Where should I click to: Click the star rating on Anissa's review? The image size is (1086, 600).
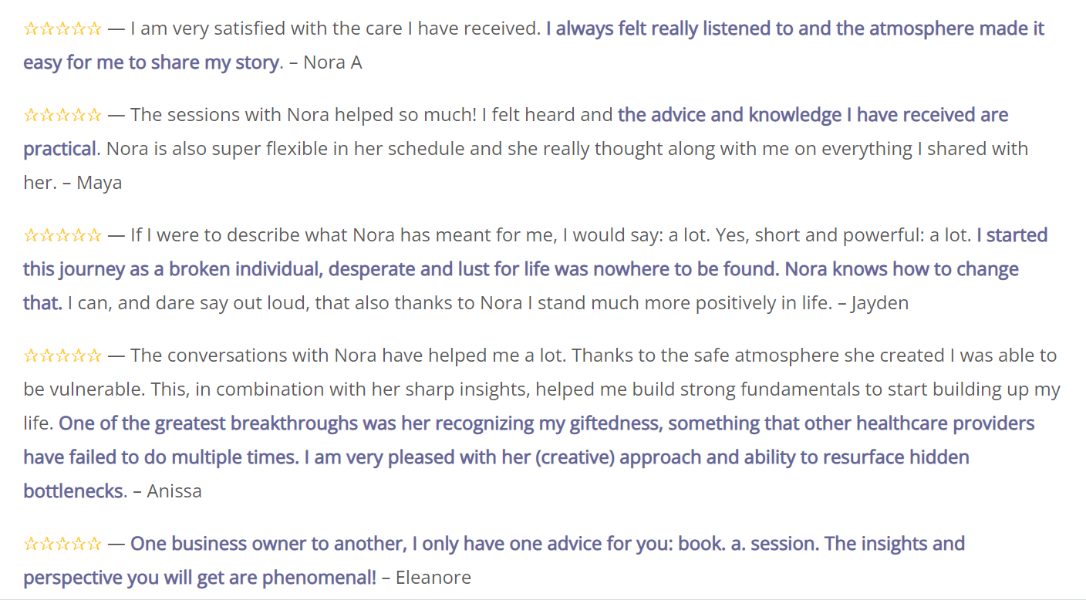coord(62,356)
